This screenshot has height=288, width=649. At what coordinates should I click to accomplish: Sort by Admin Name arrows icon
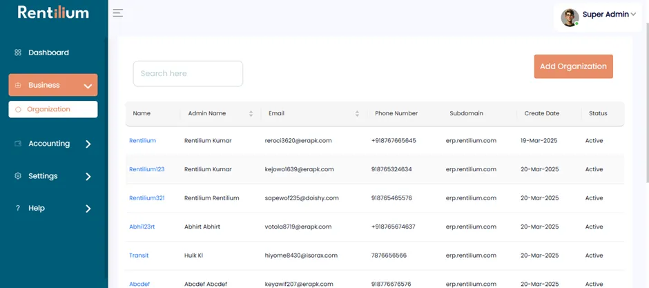[x=251, y=113]
